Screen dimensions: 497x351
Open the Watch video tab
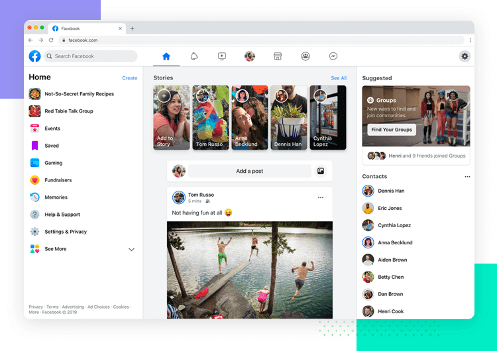222,56
